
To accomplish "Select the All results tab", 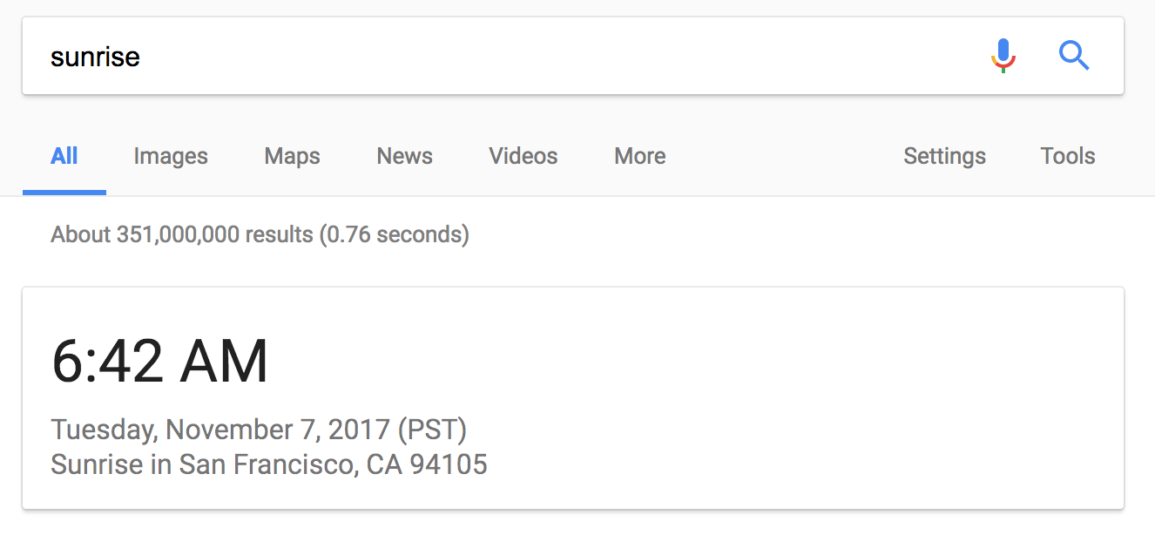I will [x=64, y=156].
